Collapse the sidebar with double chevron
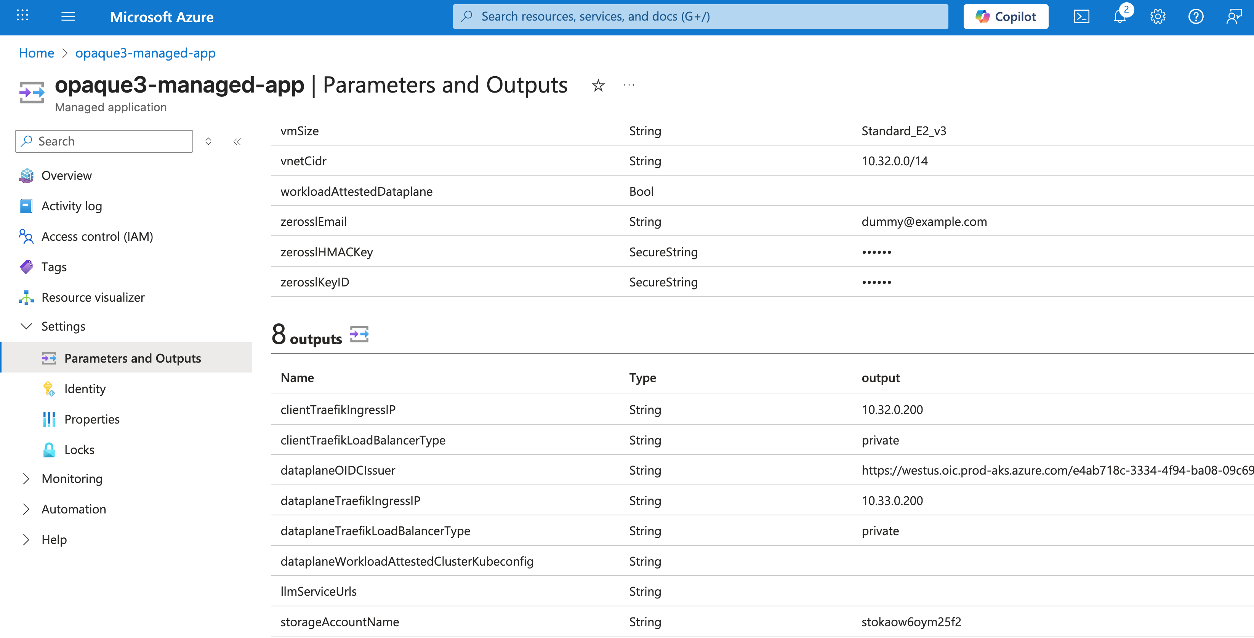This screenshot has width=1254, height=638. [237, 142]
